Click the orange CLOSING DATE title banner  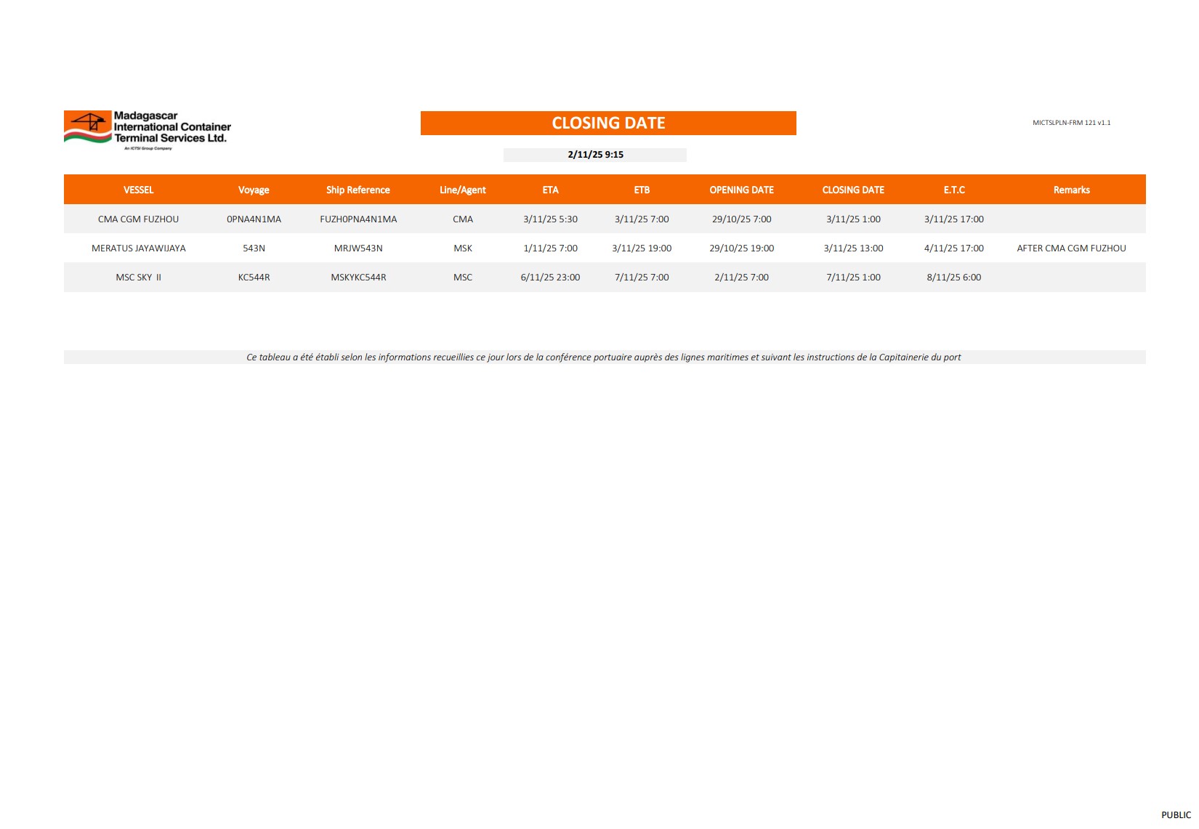(608, 123)
